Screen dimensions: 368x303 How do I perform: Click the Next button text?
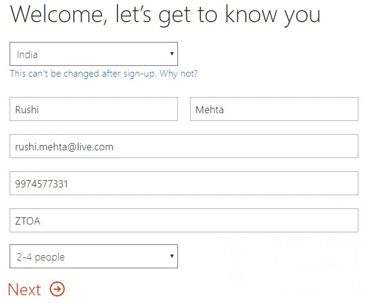(25, 290)
